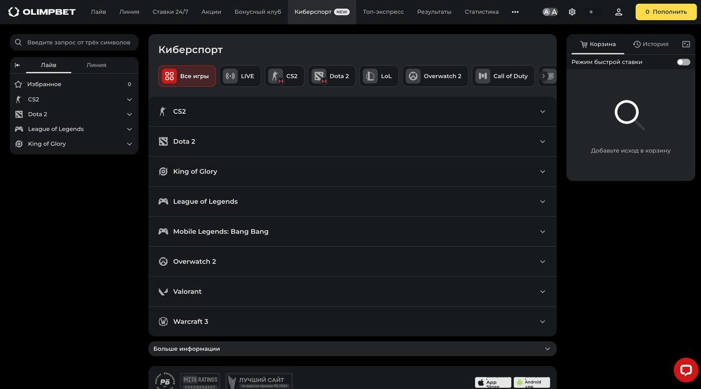Open the Корзина tab
The height and width of the screenshot is (389, 701).
(598, 44)
